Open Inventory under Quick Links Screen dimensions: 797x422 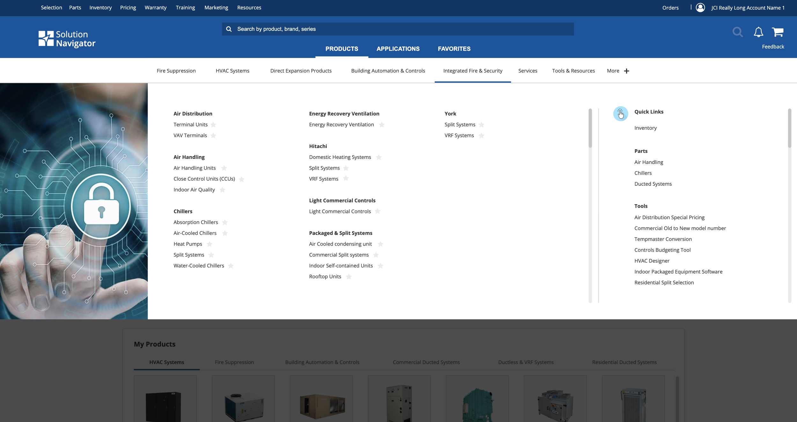coord(645,128)
